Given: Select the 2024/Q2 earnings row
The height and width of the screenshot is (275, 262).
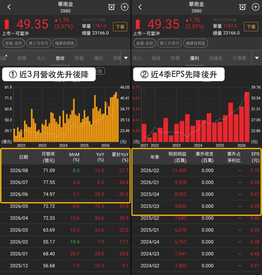Looking at the screenshot, I should click(197, 266).
